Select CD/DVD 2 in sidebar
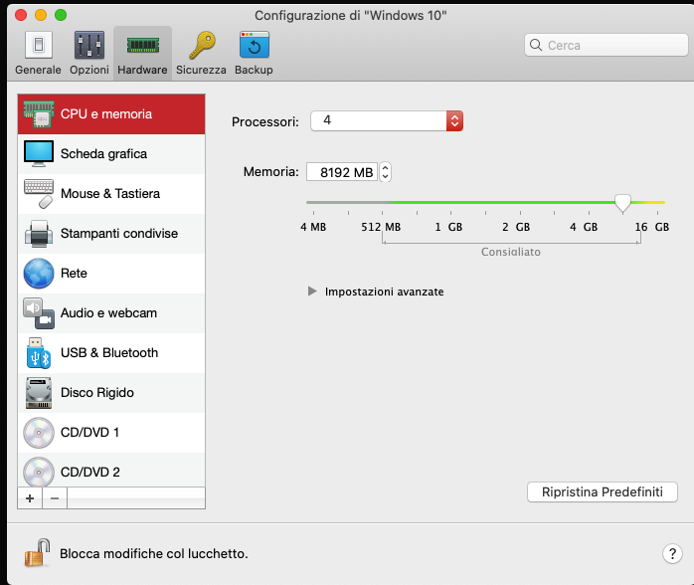The height and width of the screenshot is (585, 694). [111, 471]
